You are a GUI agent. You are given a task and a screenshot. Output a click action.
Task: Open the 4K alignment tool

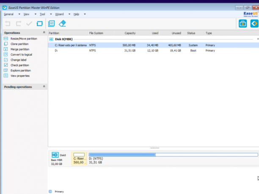(x=52, y=23)
